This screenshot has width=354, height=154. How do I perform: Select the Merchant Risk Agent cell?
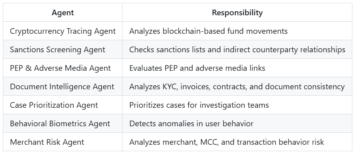tap(63, 142)
